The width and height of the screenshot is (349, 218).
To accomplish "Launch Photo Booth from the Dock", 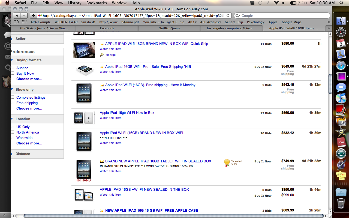I will (x=341, y=109).
